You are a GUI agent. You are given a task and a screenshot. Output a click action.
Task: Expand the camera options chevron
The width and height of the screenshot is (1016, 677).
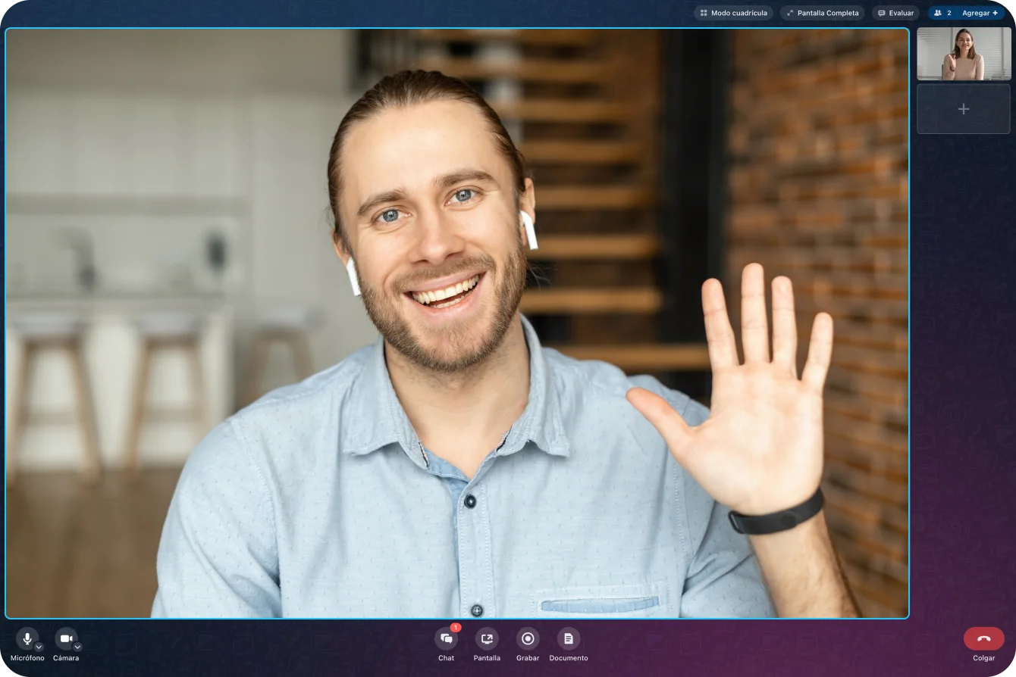coord(77,647)
